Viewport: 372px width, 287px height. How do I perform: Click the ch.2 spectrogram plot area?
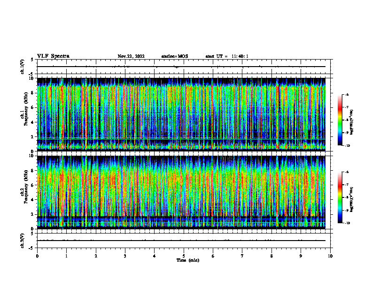click(x=181, y=192)
